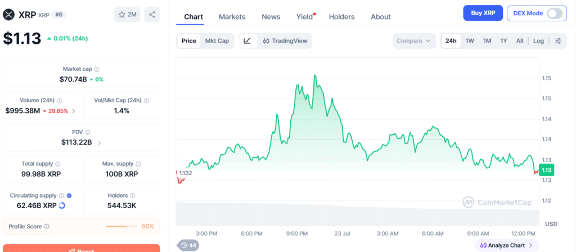
Task: Click the 0.01% (24h) price change
Action: [x=67, y=39]
